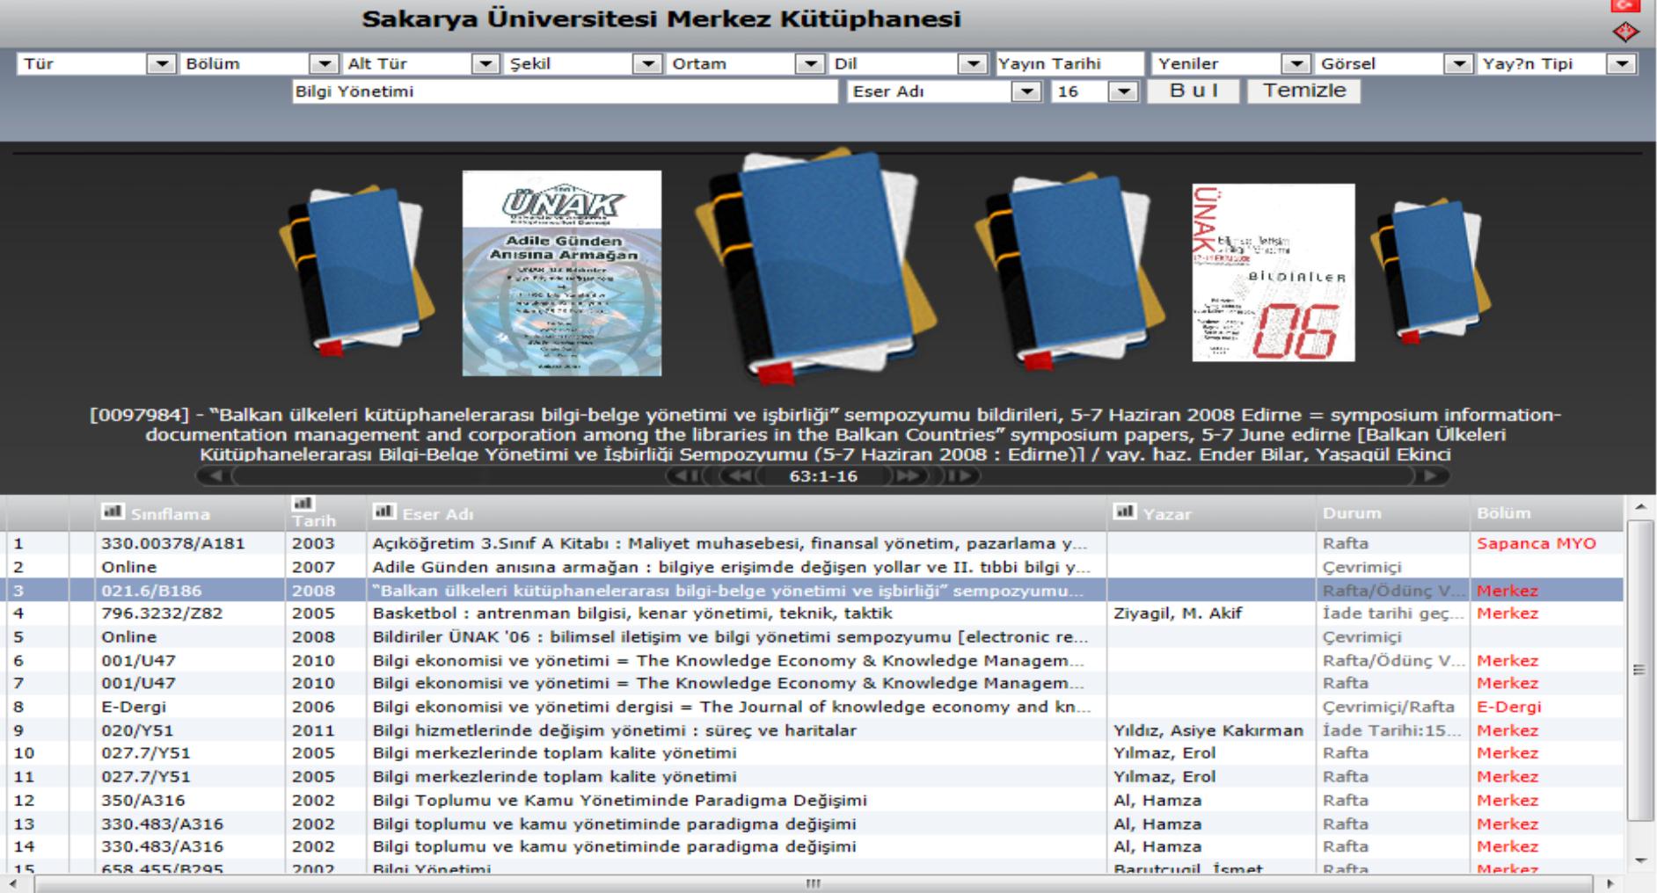Click author Yıldız, Asiye Kakırman

[x=1208, y=730]
